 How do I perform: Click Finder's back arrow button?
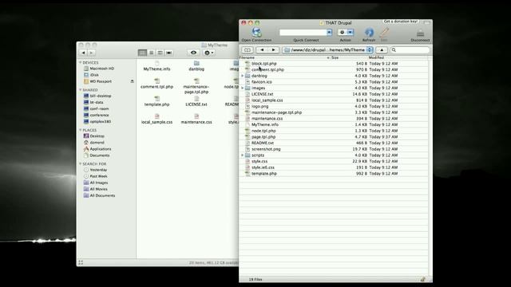83,53
